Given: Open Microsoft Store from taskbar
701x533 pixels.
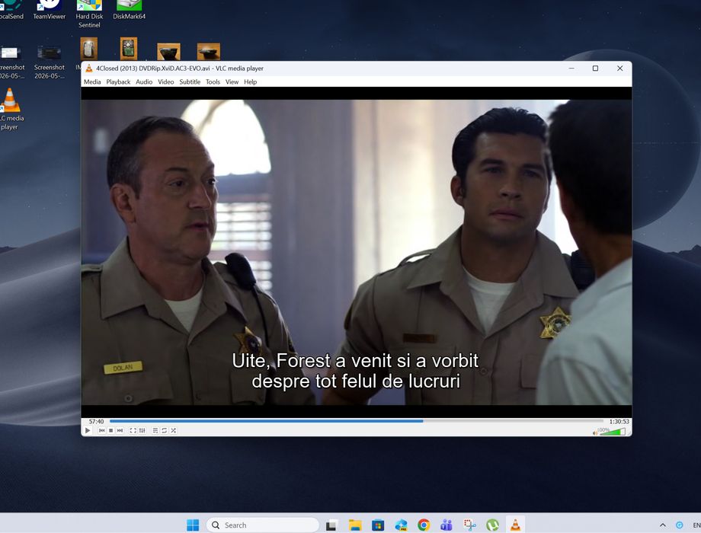Looking at the screenshot, I should 378,525.
